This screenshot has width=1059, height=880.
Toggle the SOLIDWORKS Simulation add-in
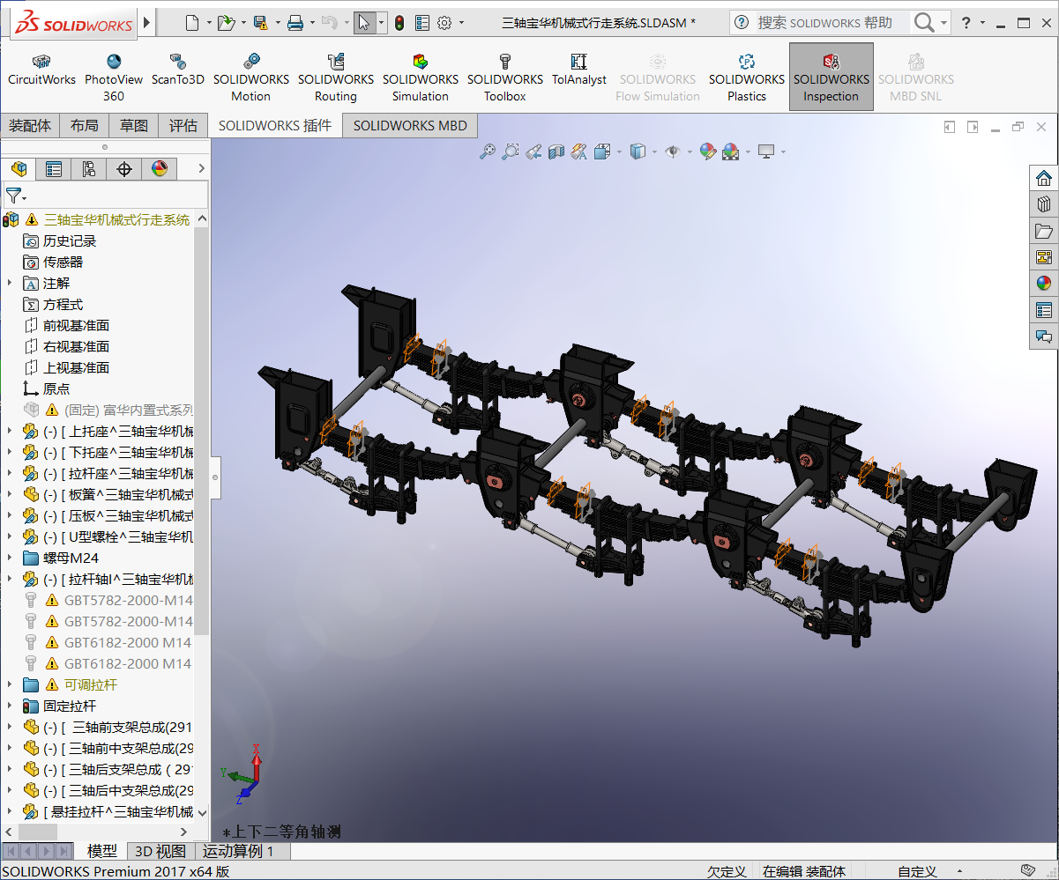[x=421, y=78]
